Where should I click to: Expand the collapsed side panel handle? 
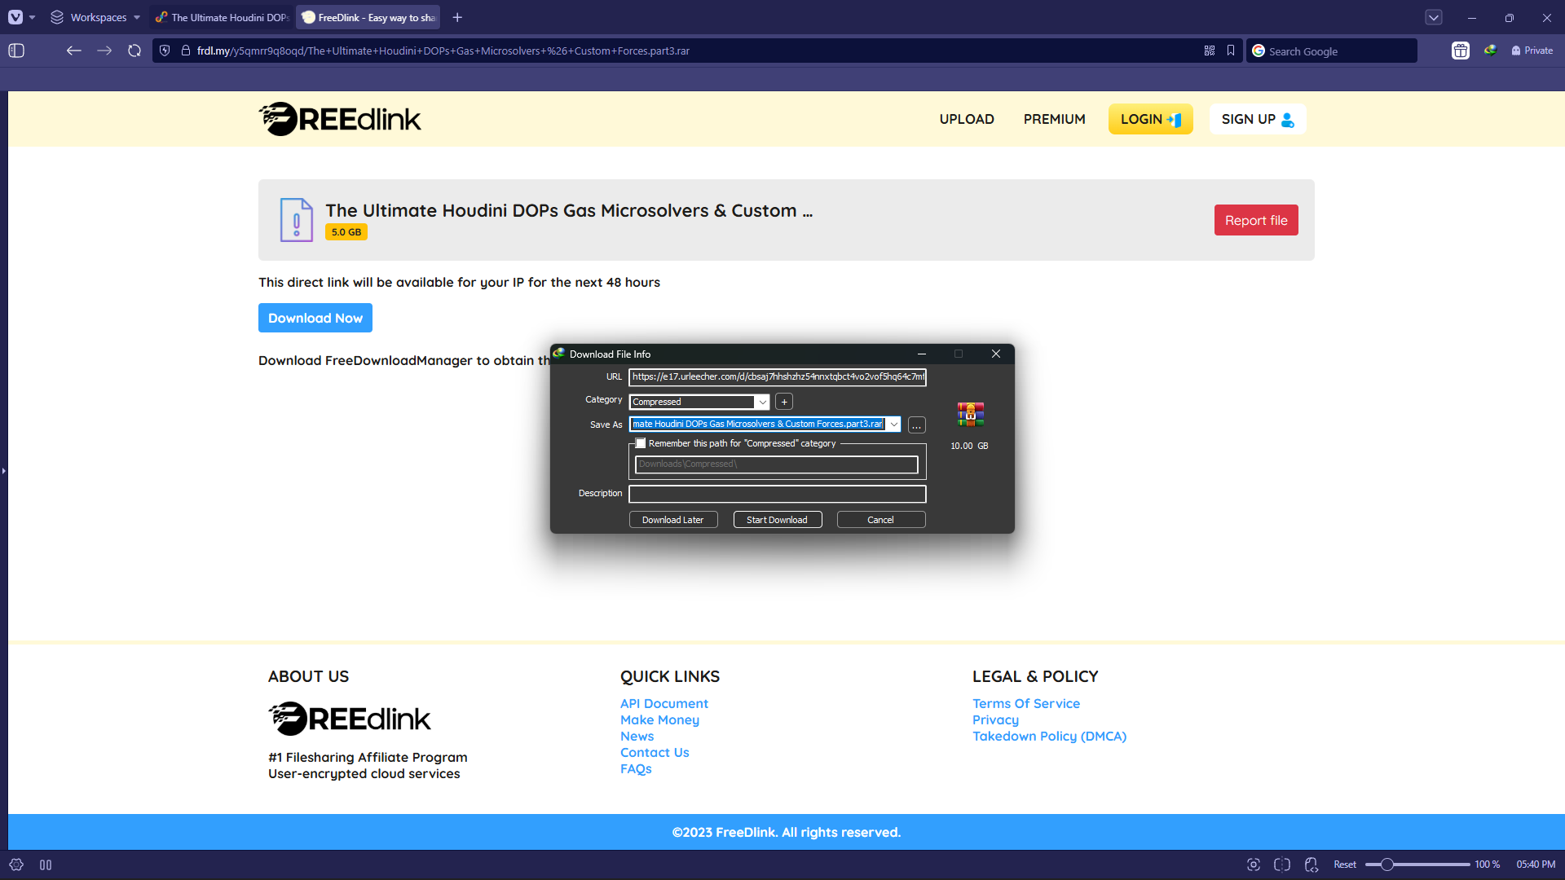point(3,470)
